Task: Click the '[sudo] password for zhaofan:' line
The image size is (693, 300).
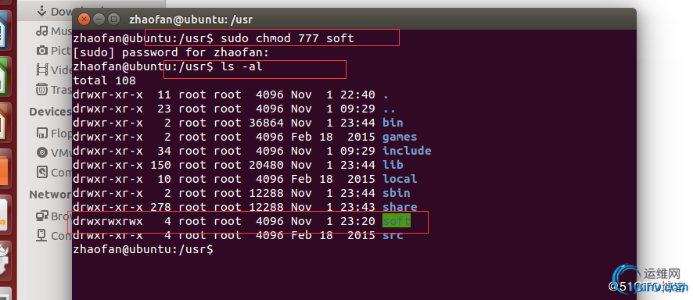Action: point(171,53)
